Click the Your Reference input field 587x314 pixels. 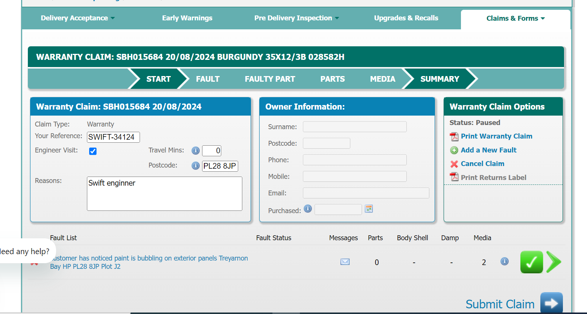pyautogui.click(x=113, y=137)
